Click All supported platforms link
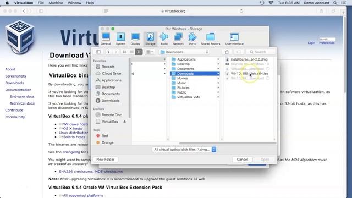 [83, 196]
